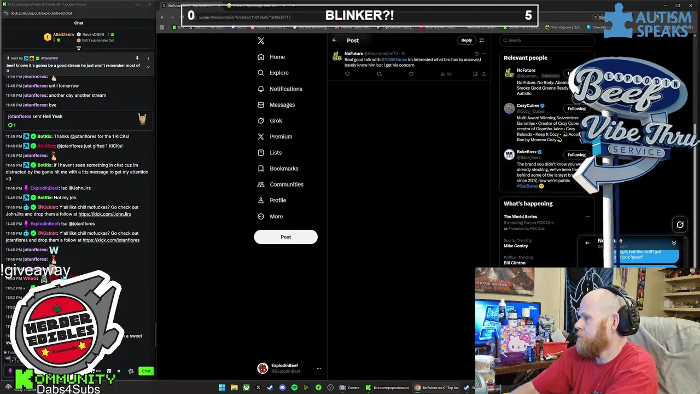
Task: Open Explore in the X sidebar
Action: pyautogui.click(x=273, y=73)
